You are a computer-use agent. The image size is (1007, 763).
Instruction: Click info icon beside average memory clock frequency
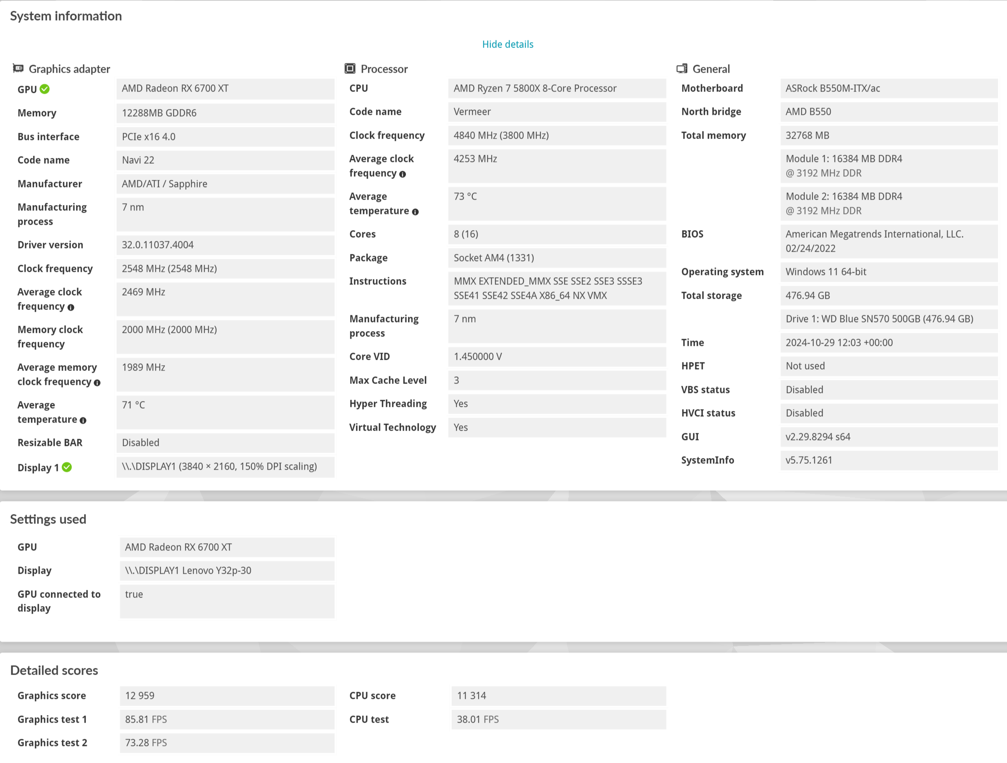pyautogui.click(x=97, y=383)
